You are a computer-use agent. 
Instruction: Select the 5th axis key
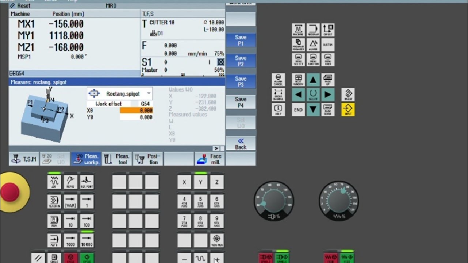[x=201, y=202]
